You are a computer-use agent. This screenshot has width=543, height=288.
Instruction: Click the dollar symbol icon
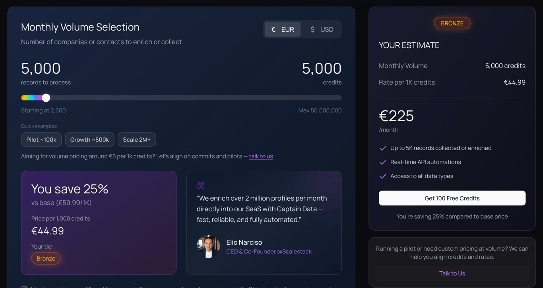pyautogui.click(x=312, y=29)
